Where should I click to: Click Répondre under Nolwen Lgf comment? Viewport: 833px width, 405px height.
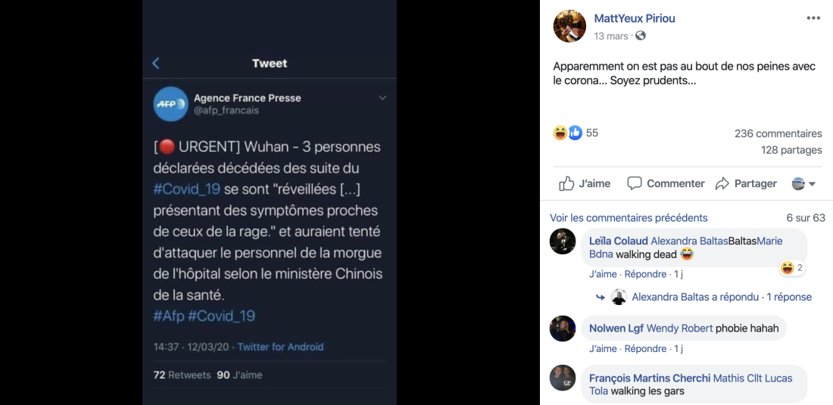645,349
